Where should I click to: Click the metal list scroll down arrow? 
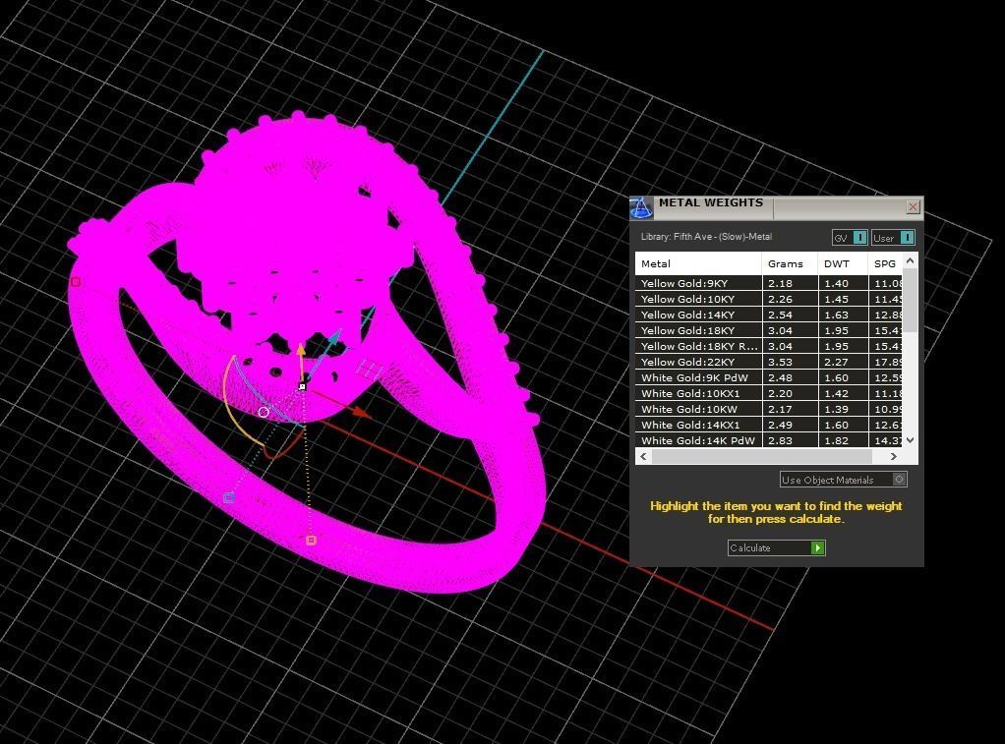(911, 440)
